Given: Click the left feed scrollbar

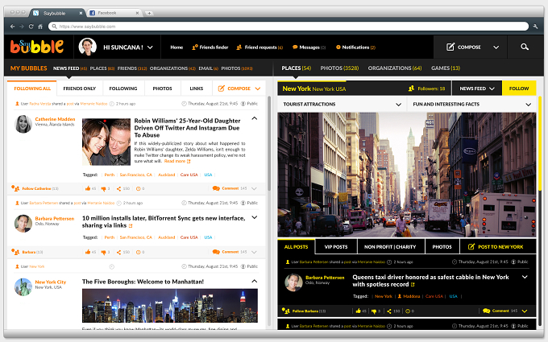Looking at the screenshot, I should coord(269,143).
